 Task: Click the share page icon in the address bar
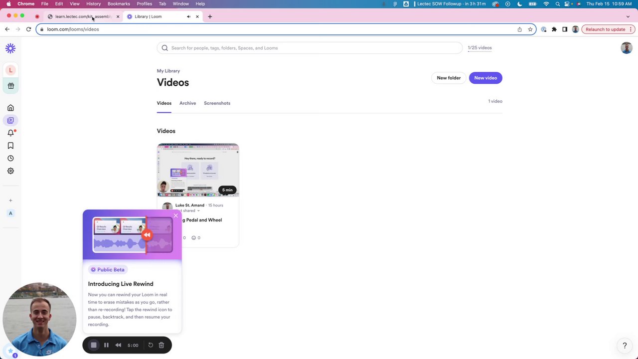(519, 29)
